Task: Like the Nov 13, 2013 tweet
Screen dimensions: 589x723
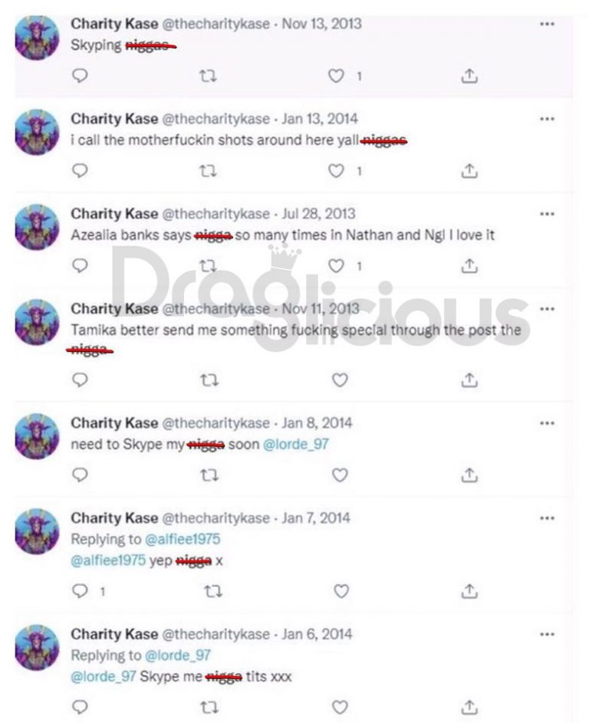Action: (x=336, y=76)
